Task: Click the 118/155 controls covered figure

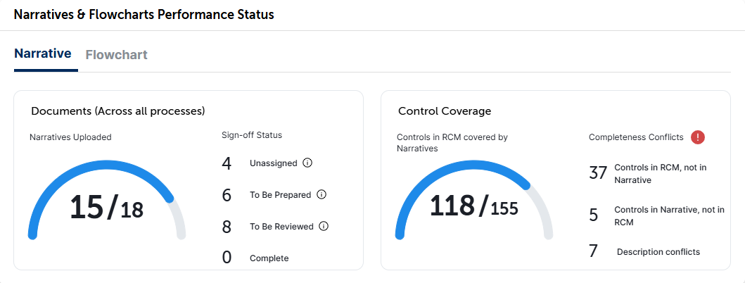Action: coord(473,206)
